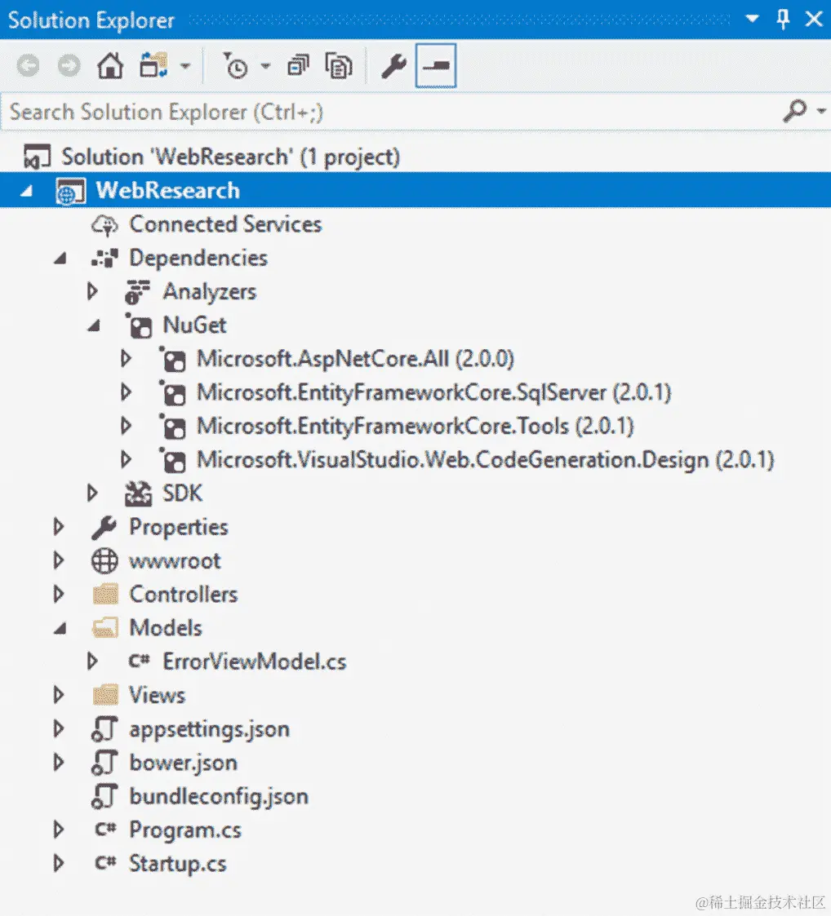Expand bower.json node
The height and width of the screenshot is (916, 831).
(59, 763)
